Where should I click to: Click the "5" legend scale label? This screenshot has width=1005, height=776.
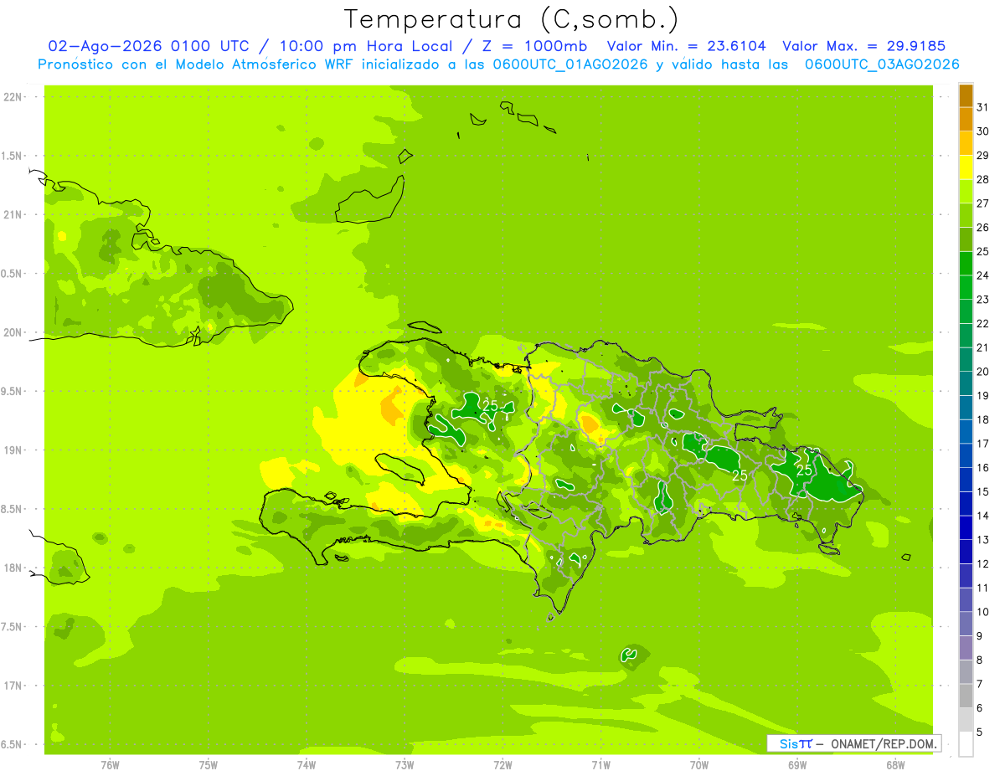[x=980, y=732]
